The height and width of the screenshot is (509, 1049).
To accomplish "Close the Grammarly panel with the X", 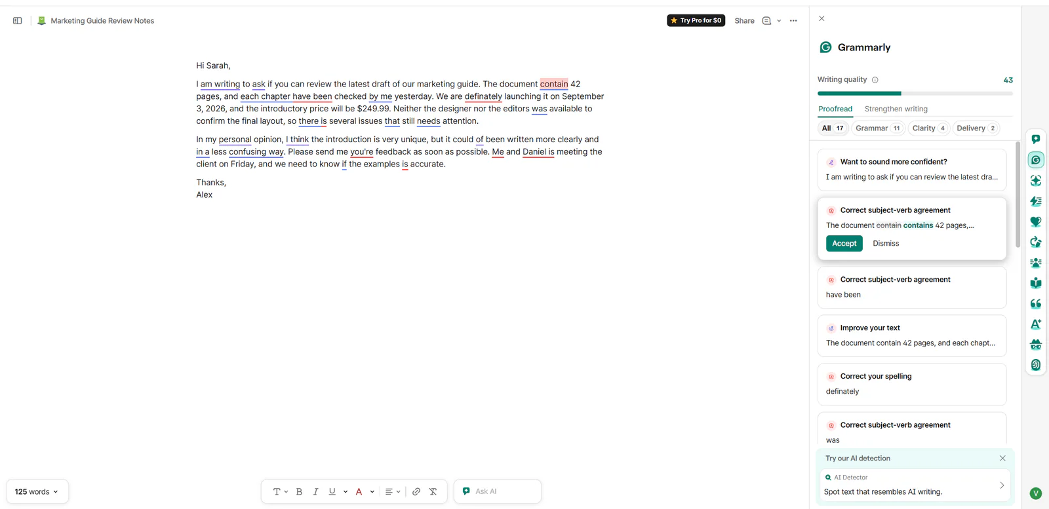I will pyautogui.click(x=821, y=18).
